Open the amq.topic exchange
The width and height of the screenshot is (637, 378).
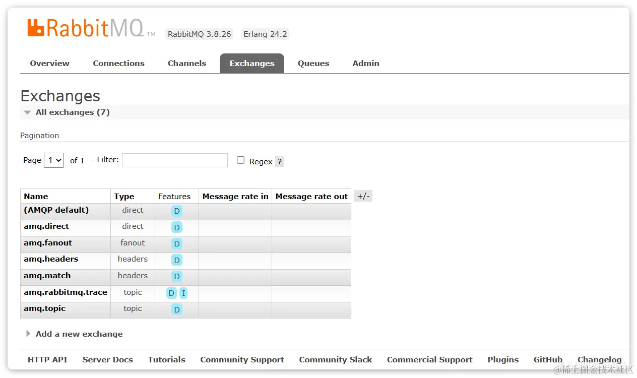(x=44, y=308)
